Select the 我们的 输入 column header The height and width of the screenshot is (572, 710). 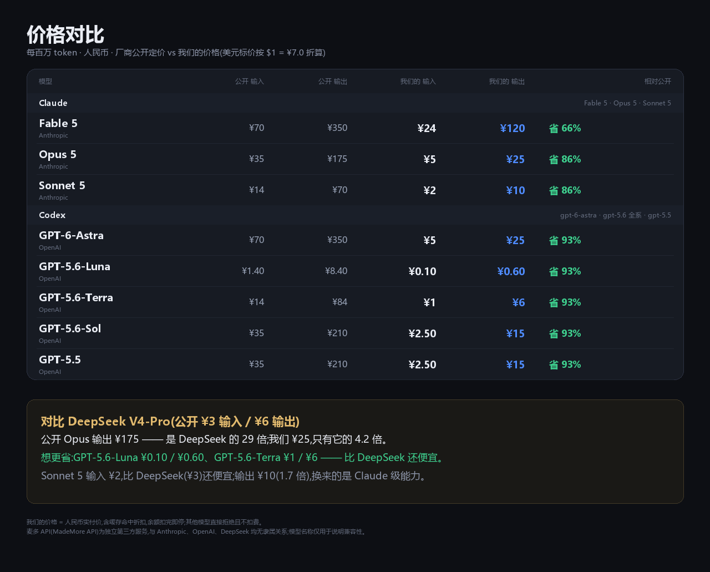click(418, 82)
